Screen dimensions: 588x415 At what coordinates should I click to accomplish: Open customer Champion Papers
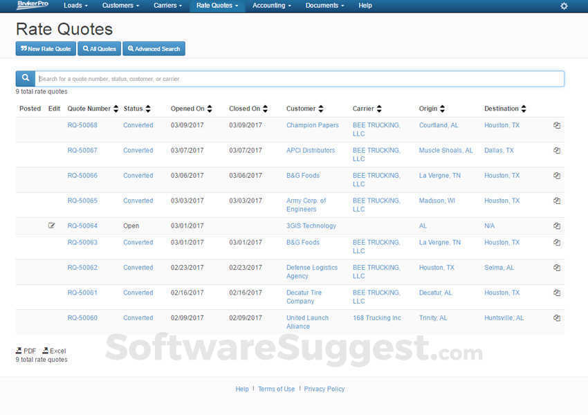coord(313,125)
